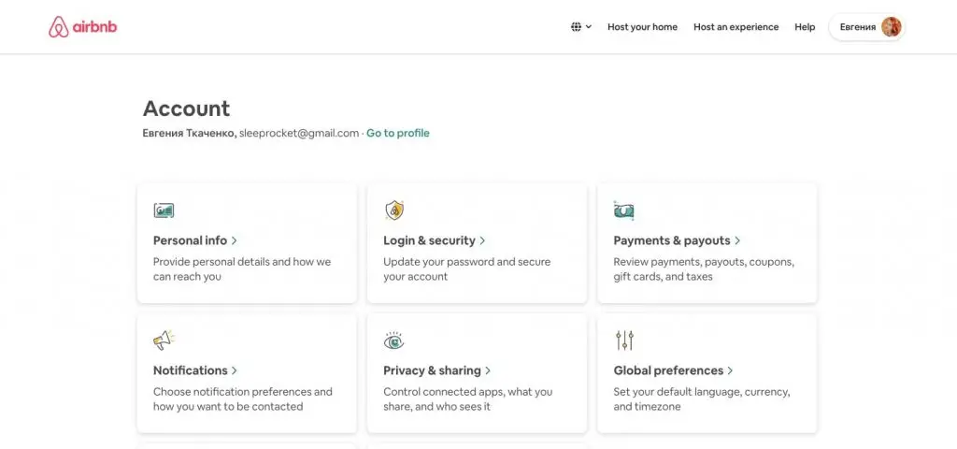This screenshot has height=449, width=957.
Task: Click the chevron next to Personal info
Action: pos(235,240)
